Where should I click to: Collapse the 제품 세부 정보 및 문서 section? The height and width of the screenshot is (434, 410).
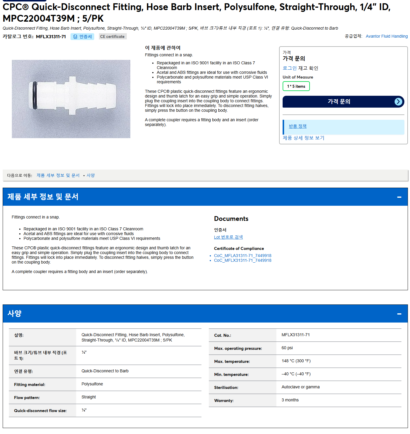(399, 197)
